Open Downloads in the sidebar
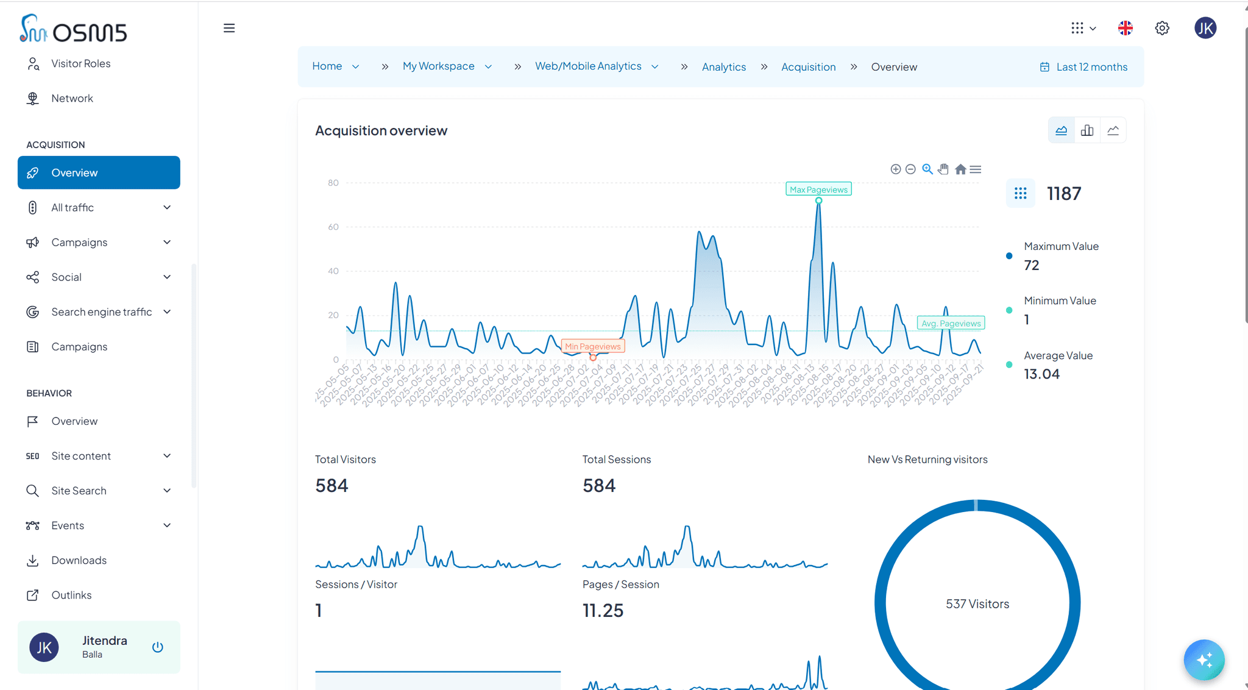Viewport: 1248px width, 690px height. 79,560
